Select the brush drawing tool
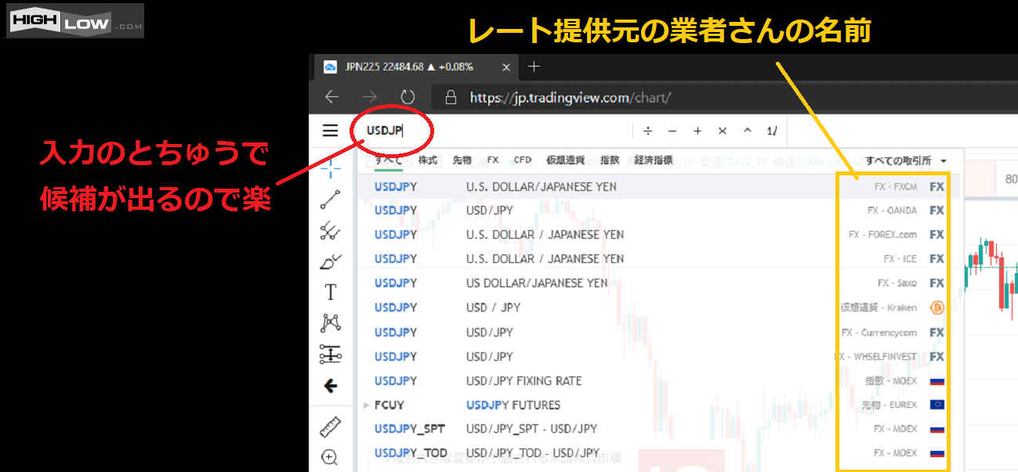 [331, 261]
